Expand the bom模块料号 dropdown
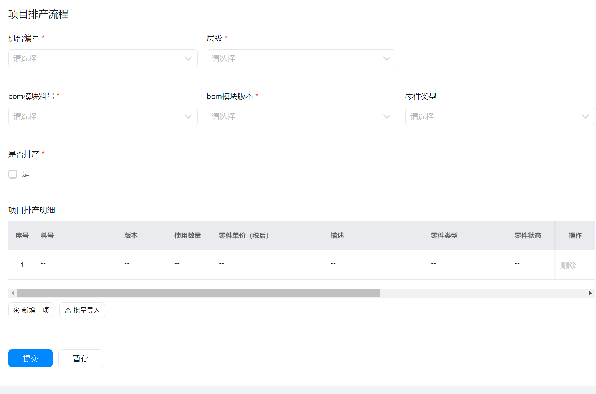The width and height of the screenshot is (596, 394). click(x=103, y=116)
